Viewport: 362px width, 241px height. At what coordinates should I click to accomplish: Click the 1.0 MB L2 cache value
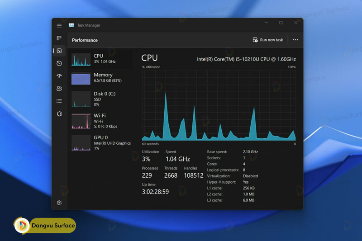[x=248, y=194]
